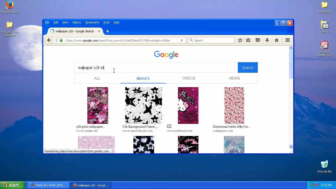Viewport: 336px width, 189px height.
Task: Open pale pink sparkle thumbnail in second row
Action: click(x=96, y=145)
